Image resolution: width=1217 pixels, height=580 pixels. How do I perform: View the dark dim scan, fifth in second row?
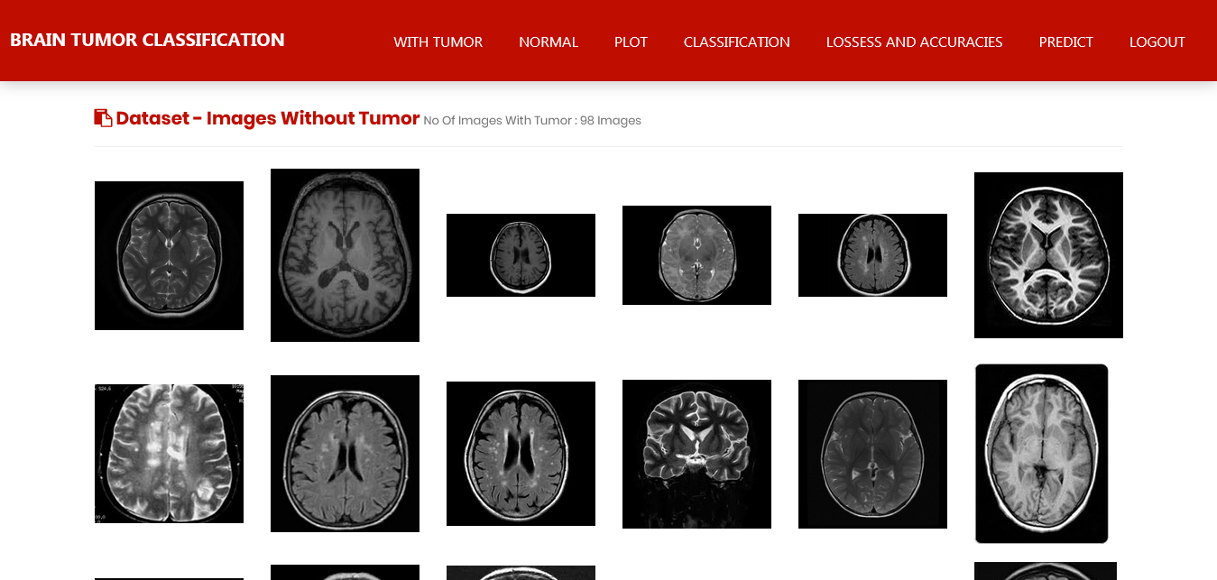tap(872, 454)
